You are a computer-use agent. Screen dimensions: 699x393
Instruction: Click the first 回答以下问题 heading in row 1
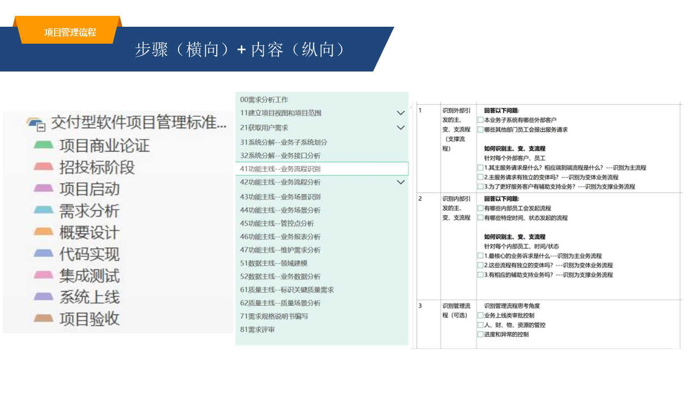click(x=501, y=110)
